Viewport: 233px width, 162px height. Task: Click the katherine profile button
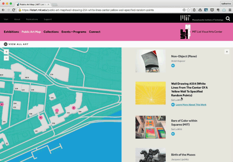226,4
